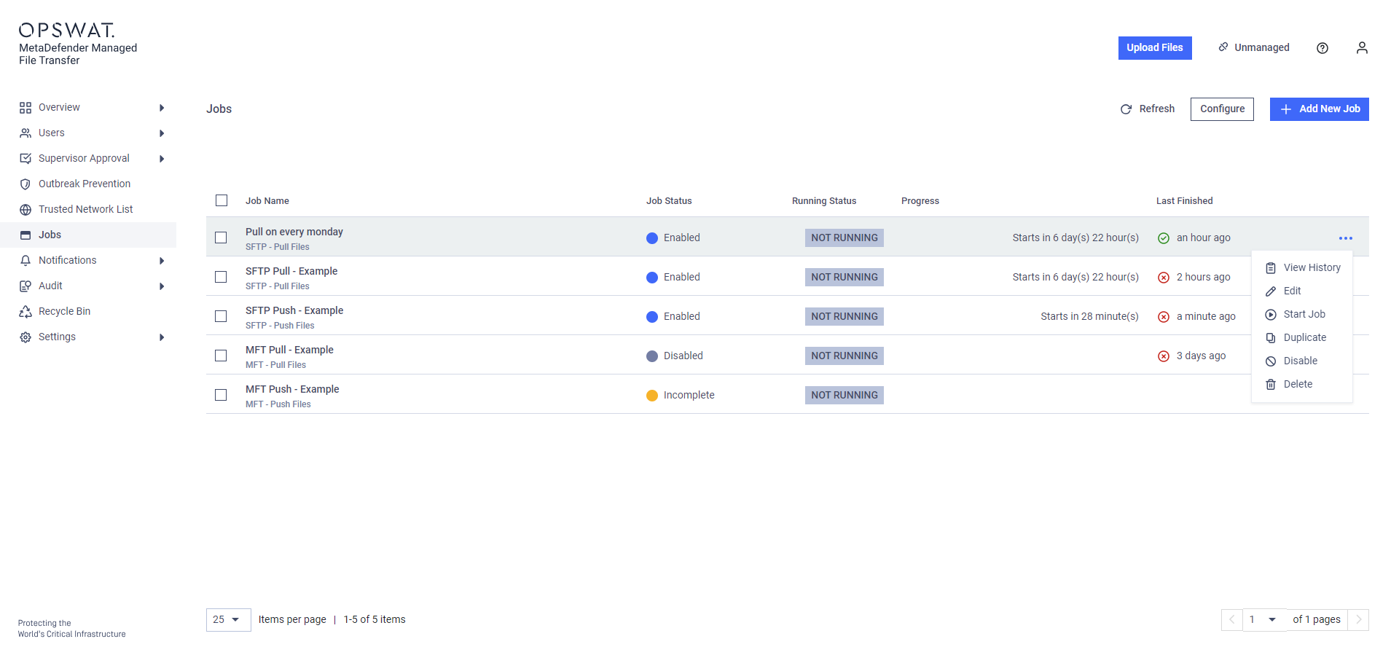Click the SFTP Push - Example job name
Screen dimensions: 1399x663
click(x=294, y=310)
